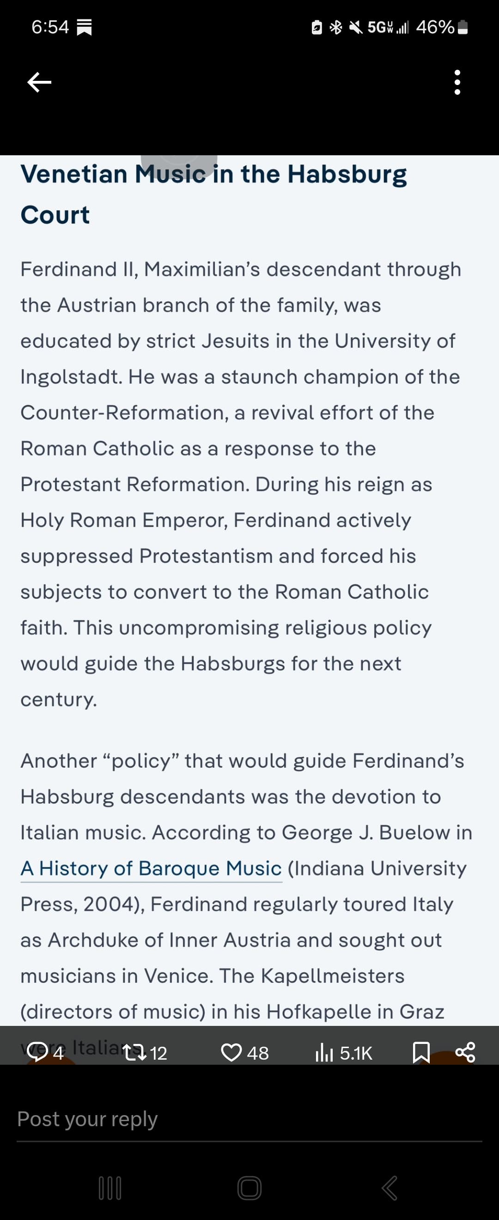Tap the Bluetooth status icon
This screenshot has width=499, height=1220.
click(335, 27)
